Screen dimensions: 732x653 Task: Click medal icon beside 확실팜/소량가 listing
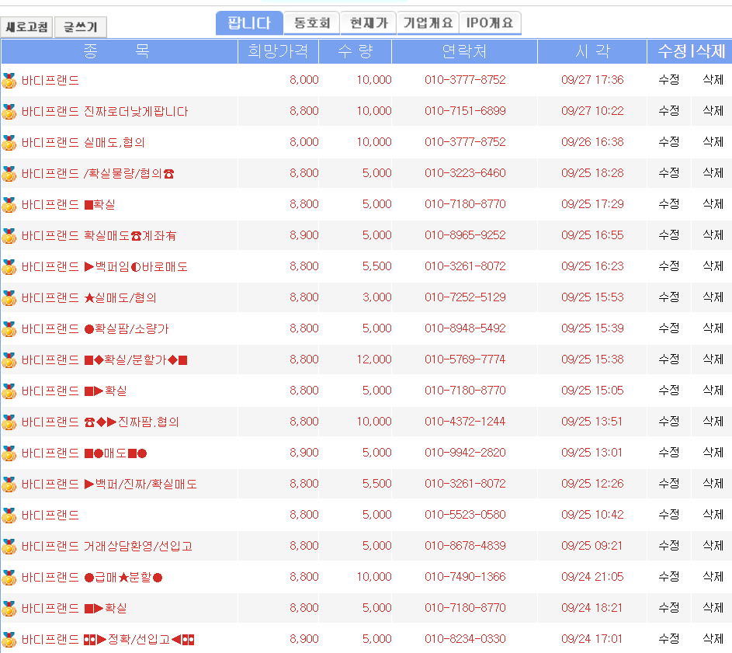9,329
